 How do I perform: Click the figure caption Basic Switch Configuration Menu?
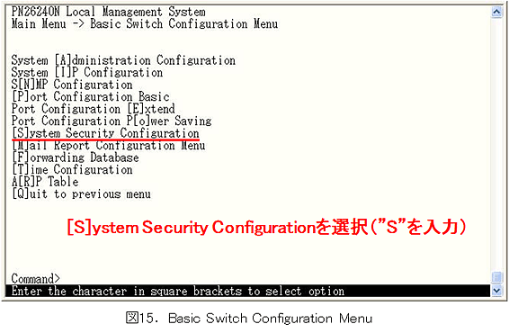coord(249,319)
